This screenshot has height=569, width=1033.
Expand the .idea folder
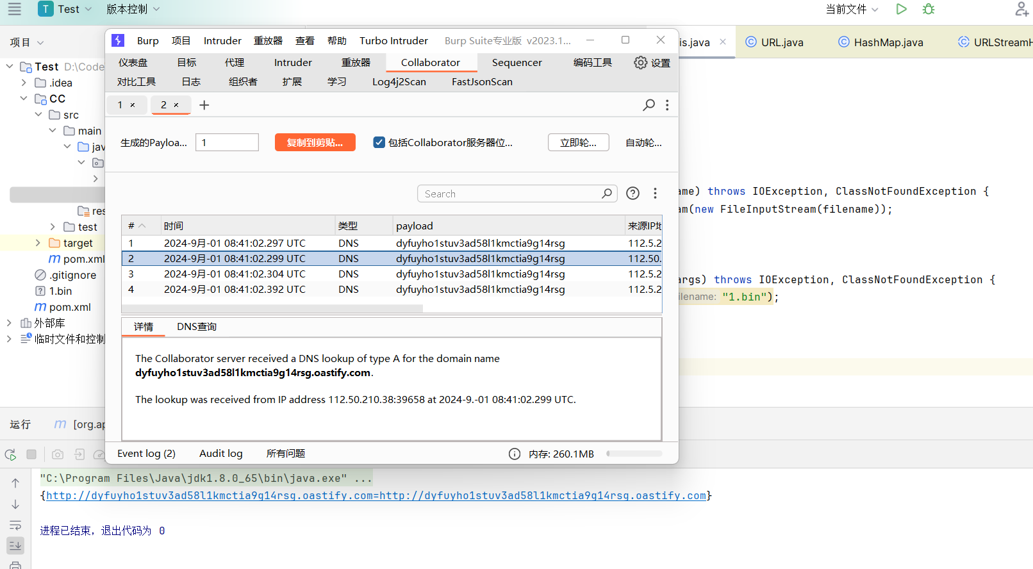pyautogui.click(x=24, y=83)
